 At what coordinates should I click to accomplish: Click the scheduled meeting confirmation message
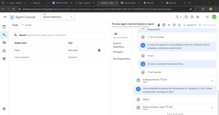coord(175,90)
